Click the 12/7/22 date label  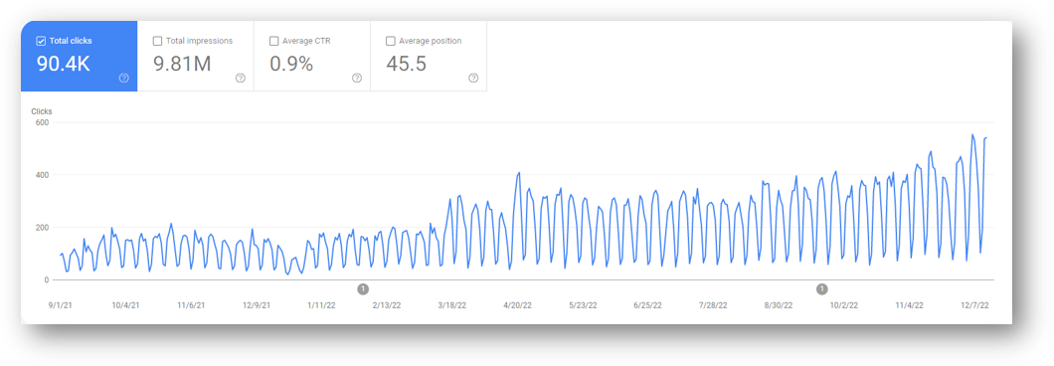974,305
